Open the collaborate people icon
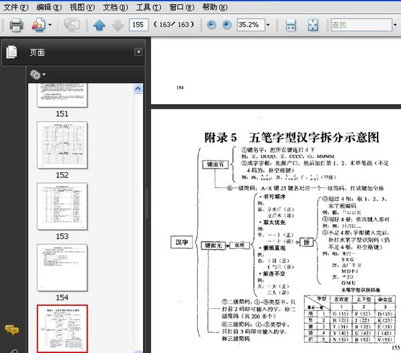Screen dimensions: 401x353 pyautogui.click(x=38, y=25)
